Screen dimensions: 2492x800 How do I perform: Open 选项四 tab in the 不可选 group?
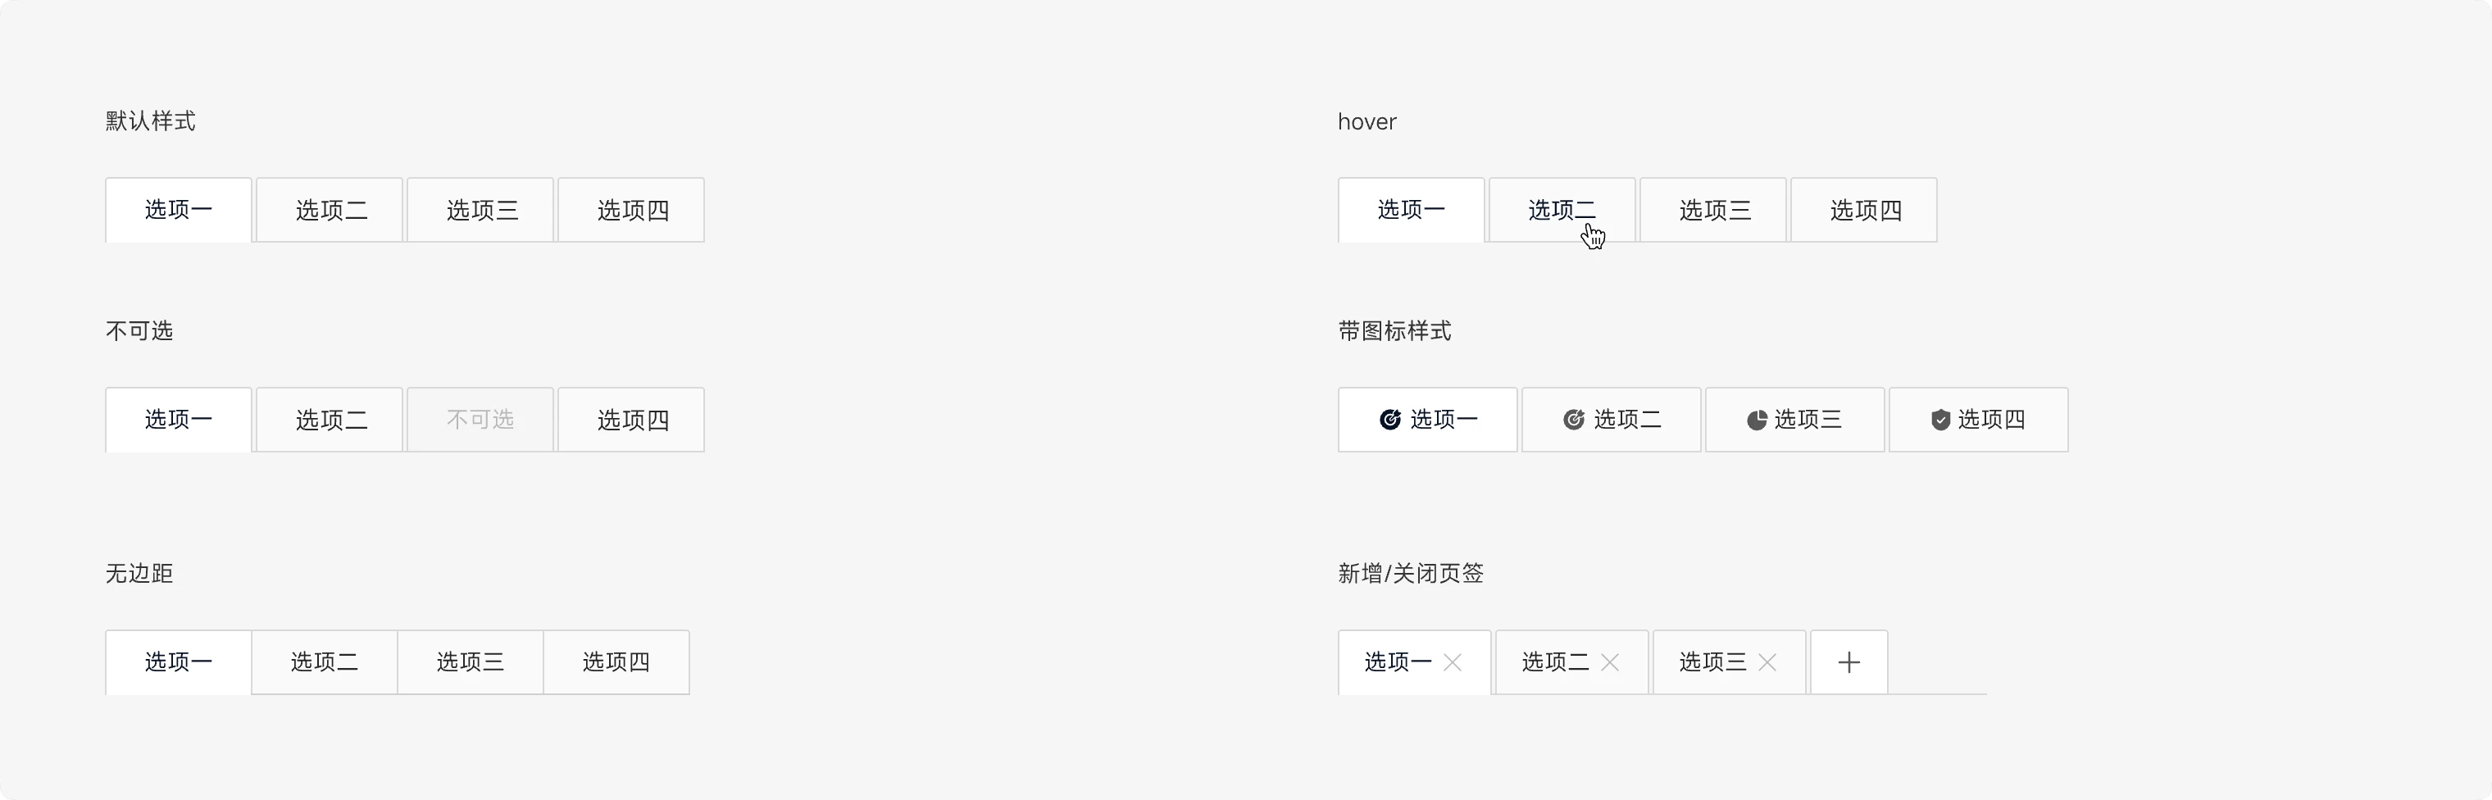[x=632, y=420]
